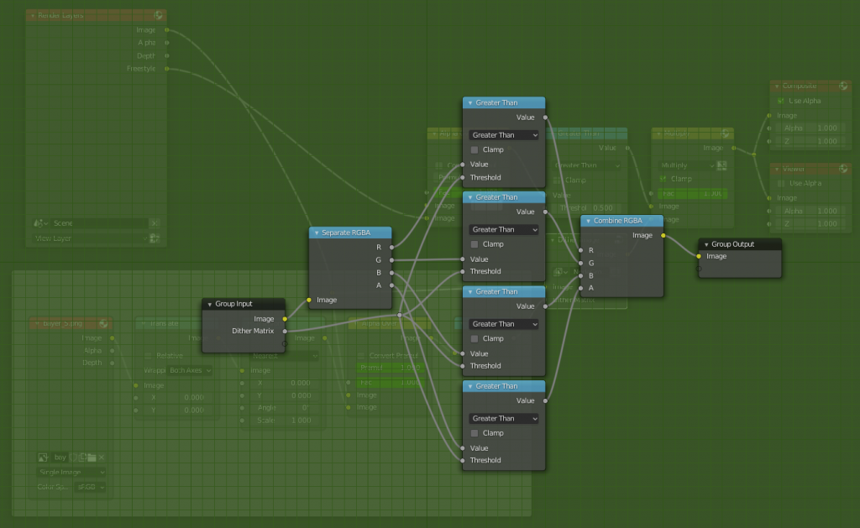Viewport: 860px width, 528px height.
Task: Click the Threshold 0.500 field in faded Greater Than
Action: (x=586, y=208)
